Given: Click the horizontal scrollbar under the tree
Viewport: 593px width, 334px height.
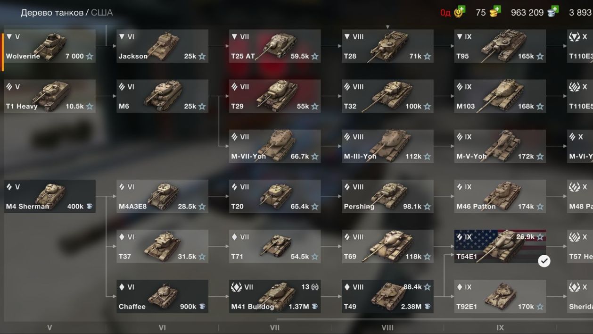Looking at the screenshot, I should click(x=434, y=319).
